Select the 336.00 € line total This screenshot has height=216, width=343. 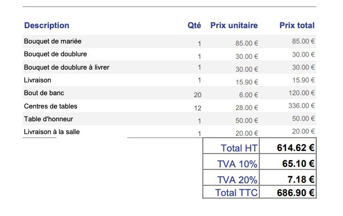coord(301,105)
